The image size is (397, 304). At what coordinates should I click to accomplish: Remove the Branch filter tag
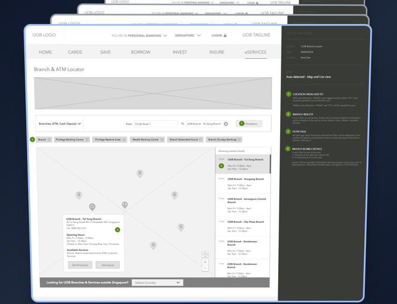pyautogui.click(x=49, y=139)
